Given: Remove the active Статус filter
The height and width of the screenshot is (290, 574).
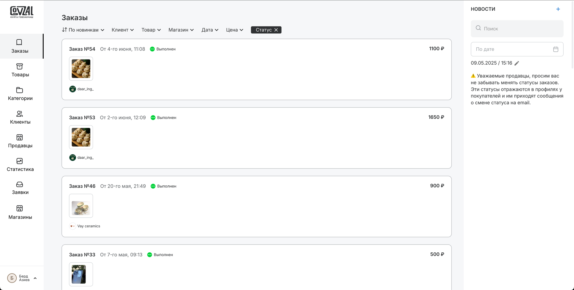Looking at the screenshot, I should [x=276, y=30].
